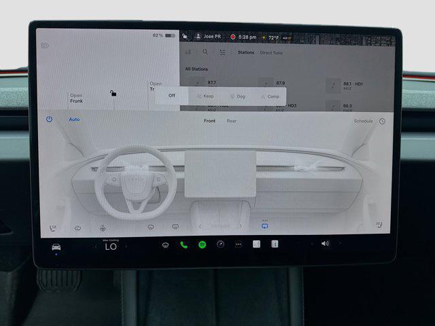This screenshot has width=435, height=326.
Task: Select Camp mode
Action: click(270, 96)
